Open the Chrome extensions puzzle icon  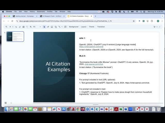(x=152, y=21)
